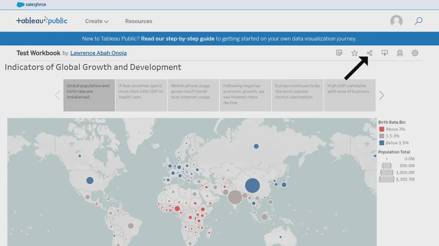Click the award ribbon icon in the toolbar
Viewport: 439px width, 246px height.
pyautogui.click(x=400, y=53)
